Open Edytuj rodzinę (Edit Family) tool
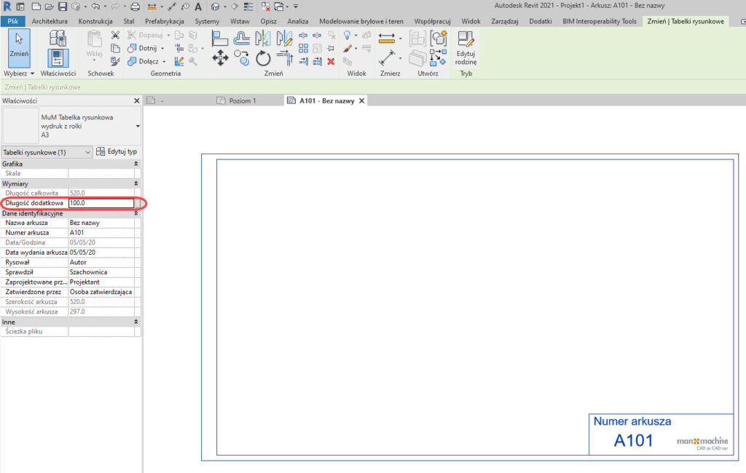 click(x=466, y=47)
